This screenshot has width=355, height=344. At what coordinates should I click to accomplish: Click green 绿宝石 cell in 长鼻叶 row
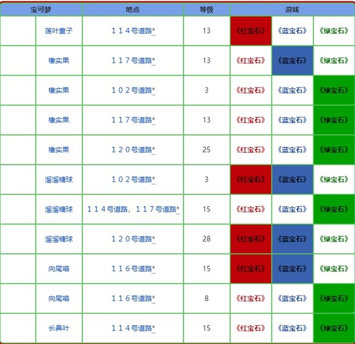(x=334, y=328)
